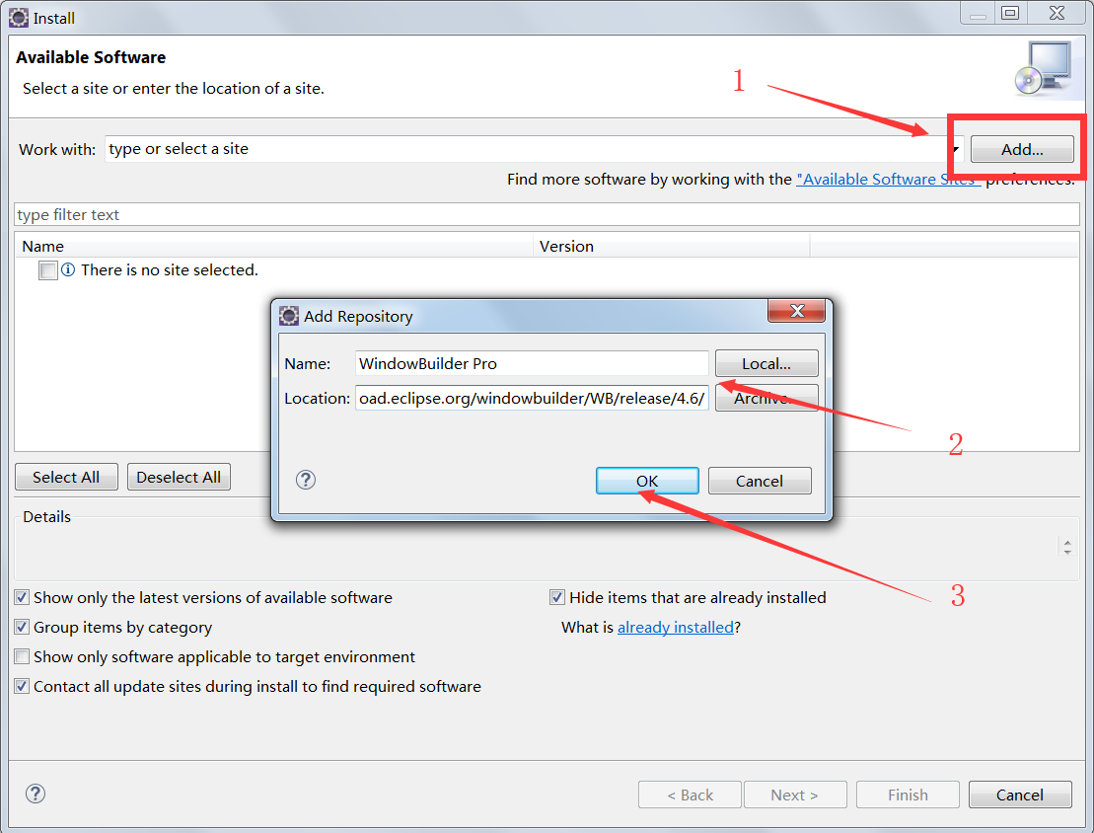Click the Local... button in Add Repository
1094x833 pixels.
tap(766, 364)
